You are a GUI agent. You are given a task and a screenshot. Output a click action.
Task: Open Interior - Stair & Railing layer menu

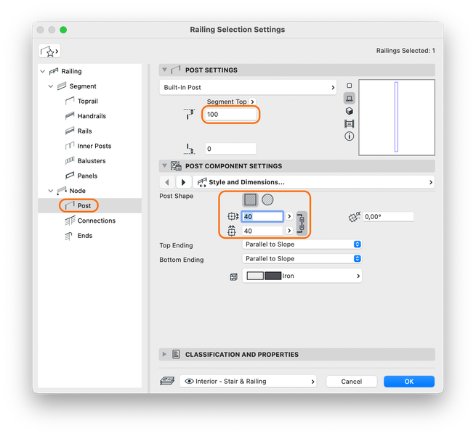click(248, 381)
